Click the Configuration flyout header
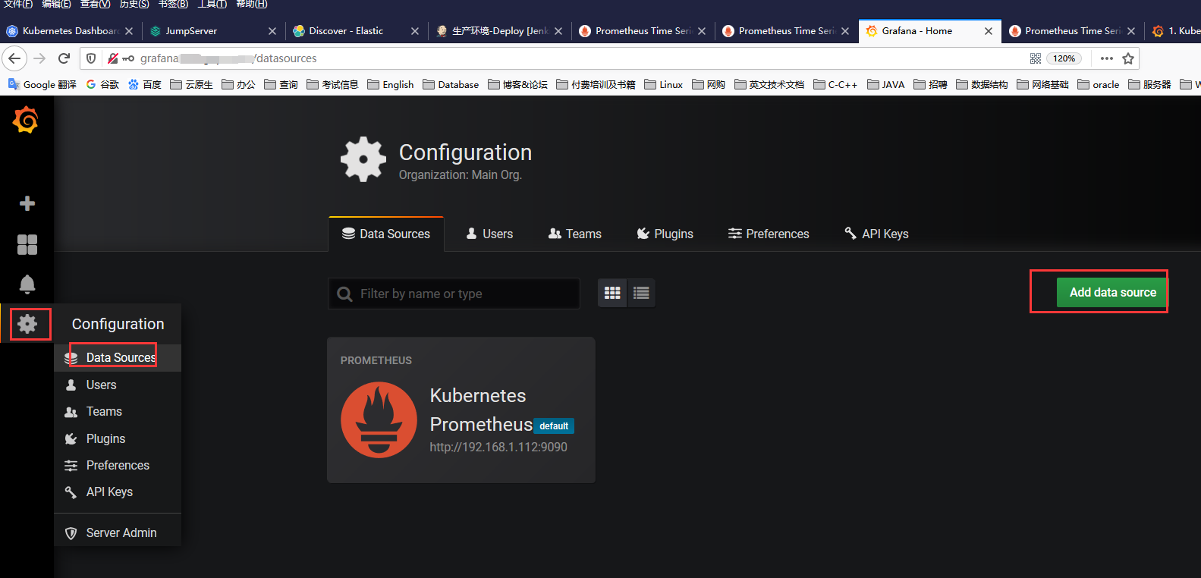This screenshot has width=1201, height=578. point(118,324)
